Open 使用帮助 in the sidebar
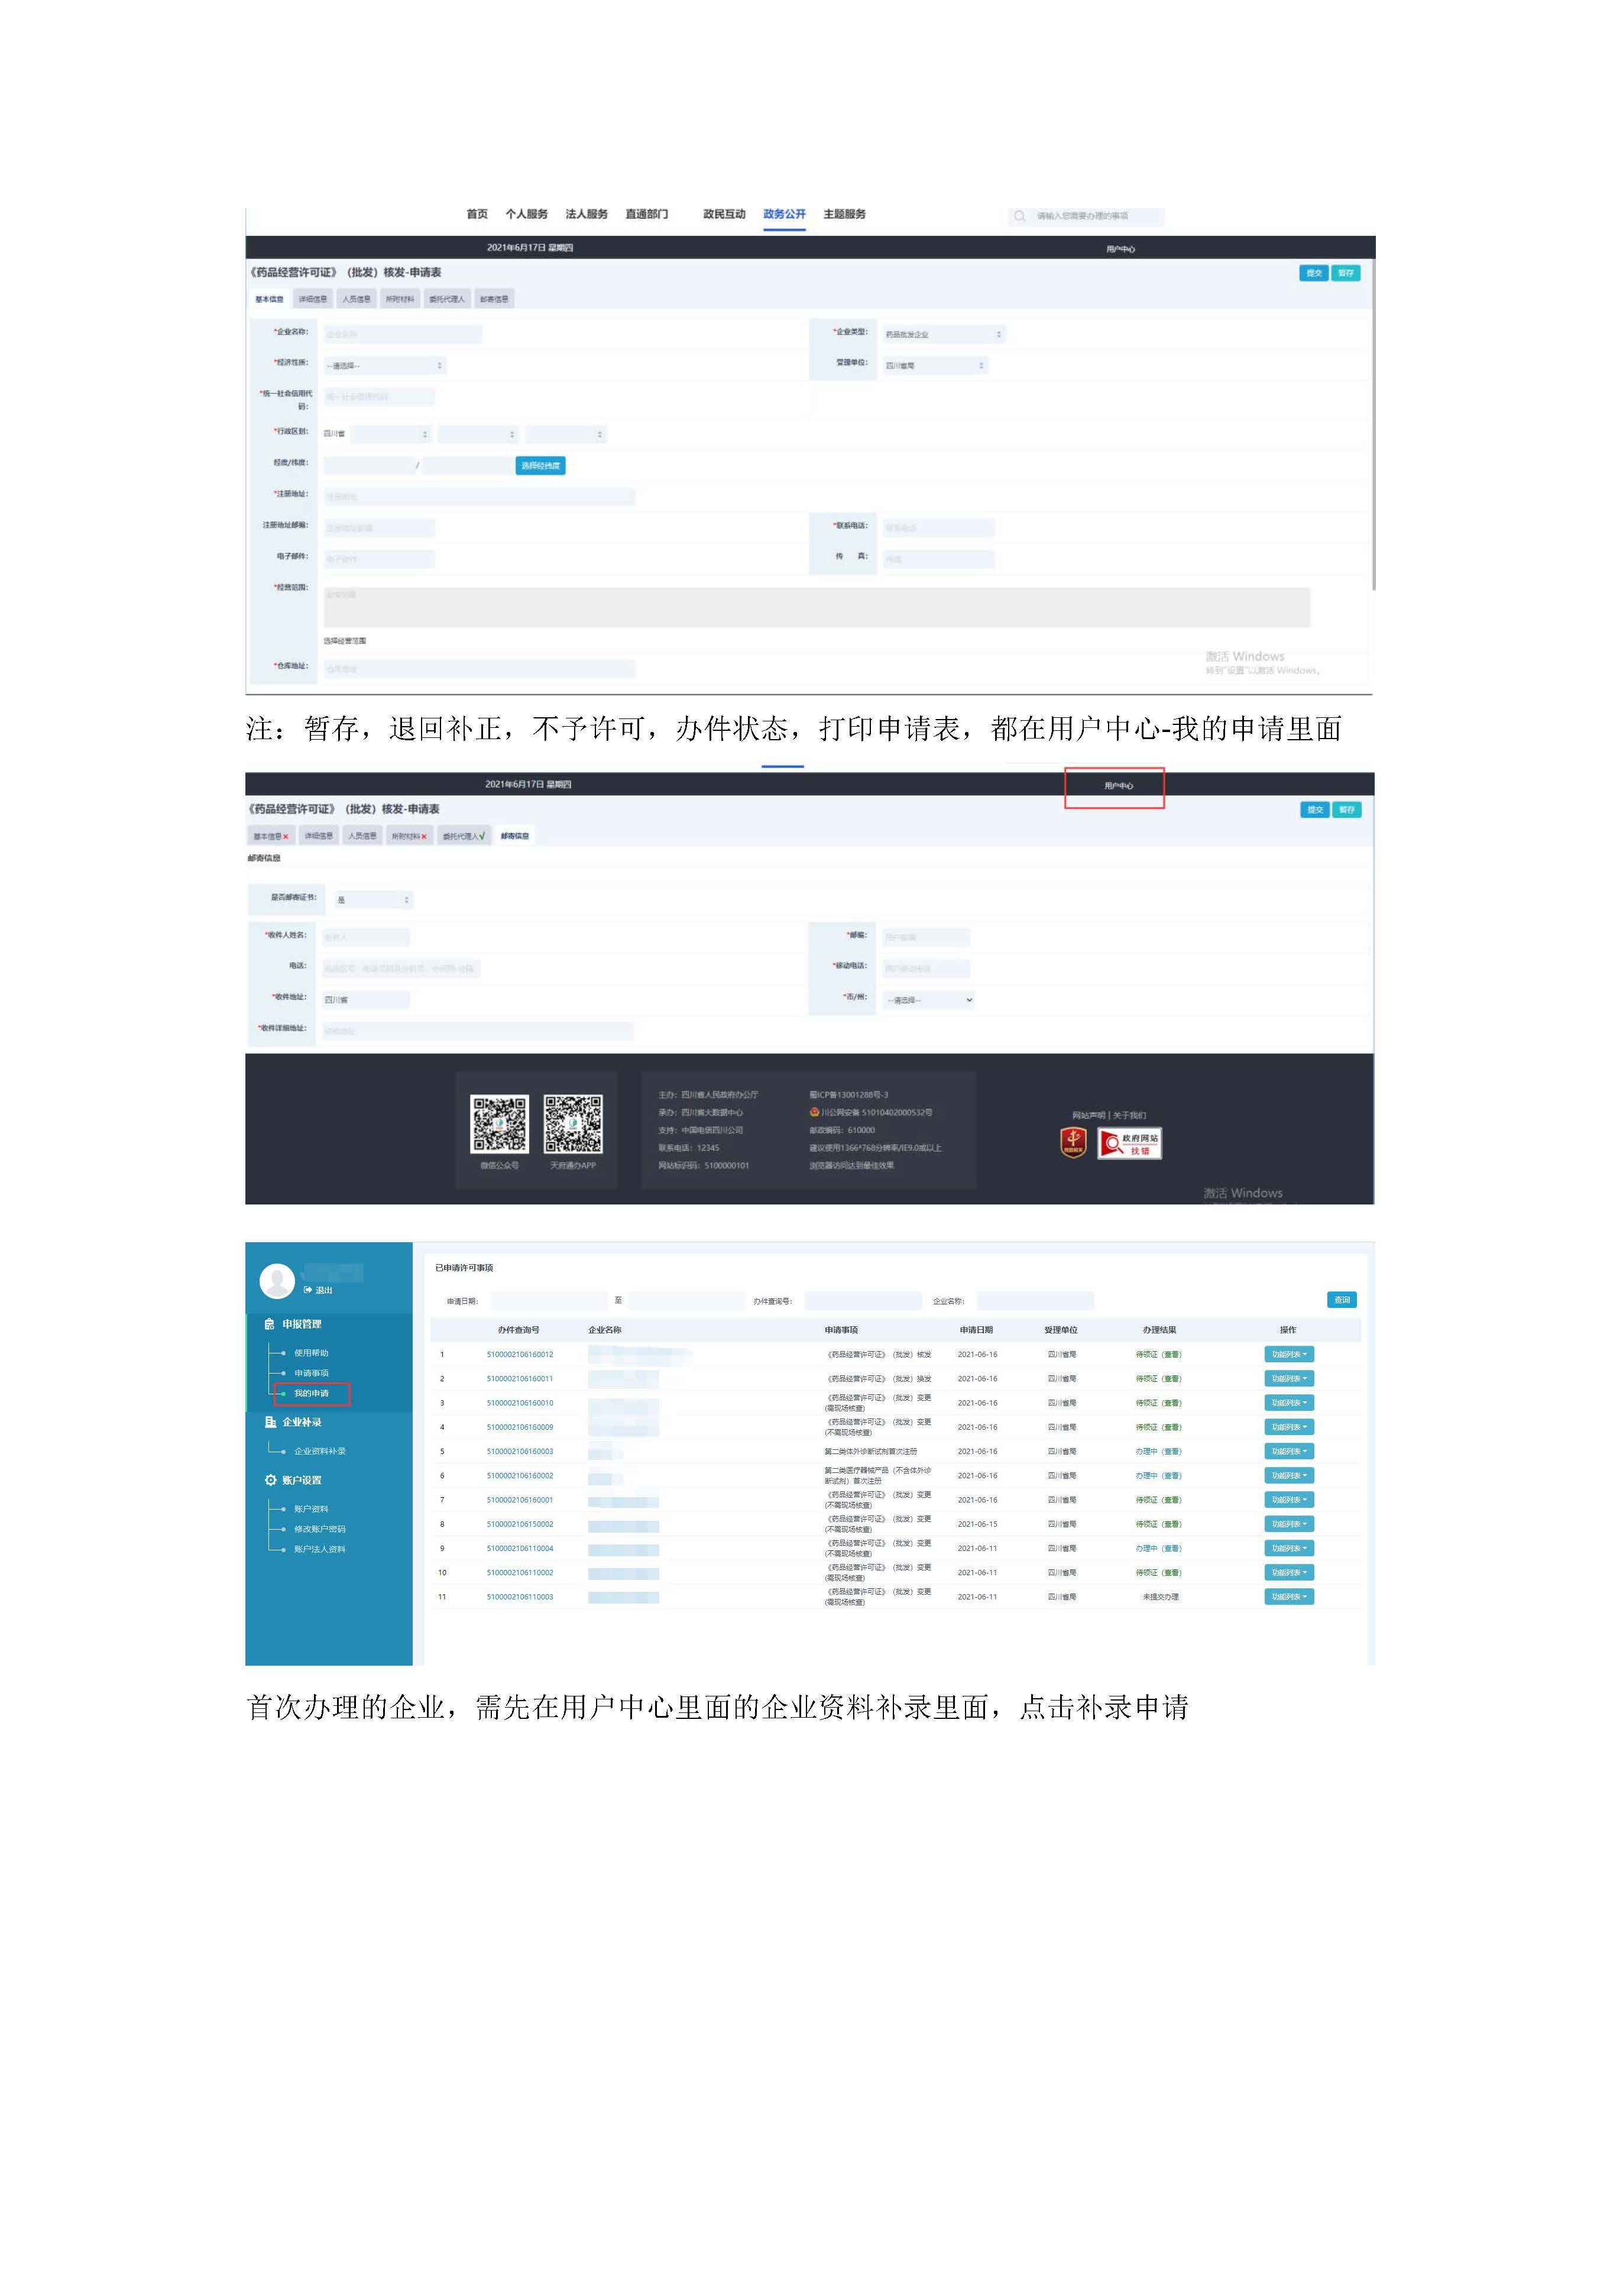The width and height of the screenshot is (1623, 2296). (311, 1353)
